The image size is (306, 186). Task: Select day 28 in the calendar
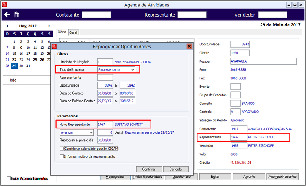pos(7,66)
